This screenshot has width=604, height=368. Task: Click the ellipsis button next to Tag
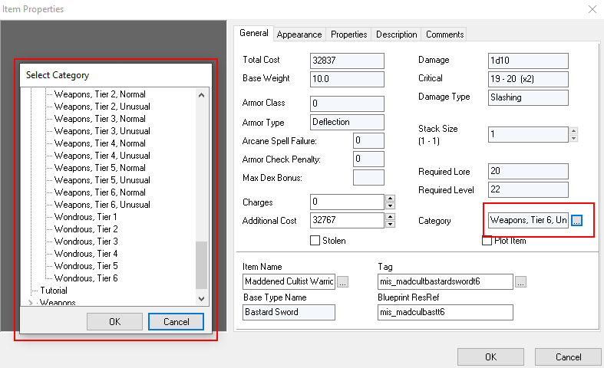(521, 282)
